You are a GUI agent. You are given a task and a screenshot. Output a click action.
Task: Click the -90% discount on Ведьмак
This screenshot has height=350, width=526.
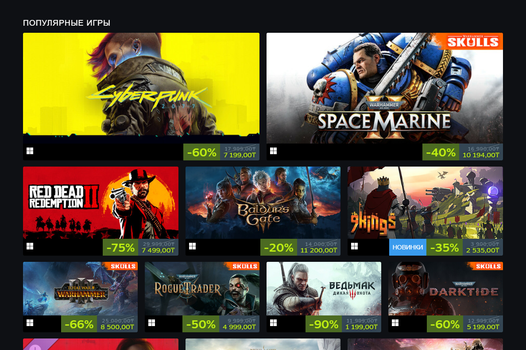tap(324, 324)
